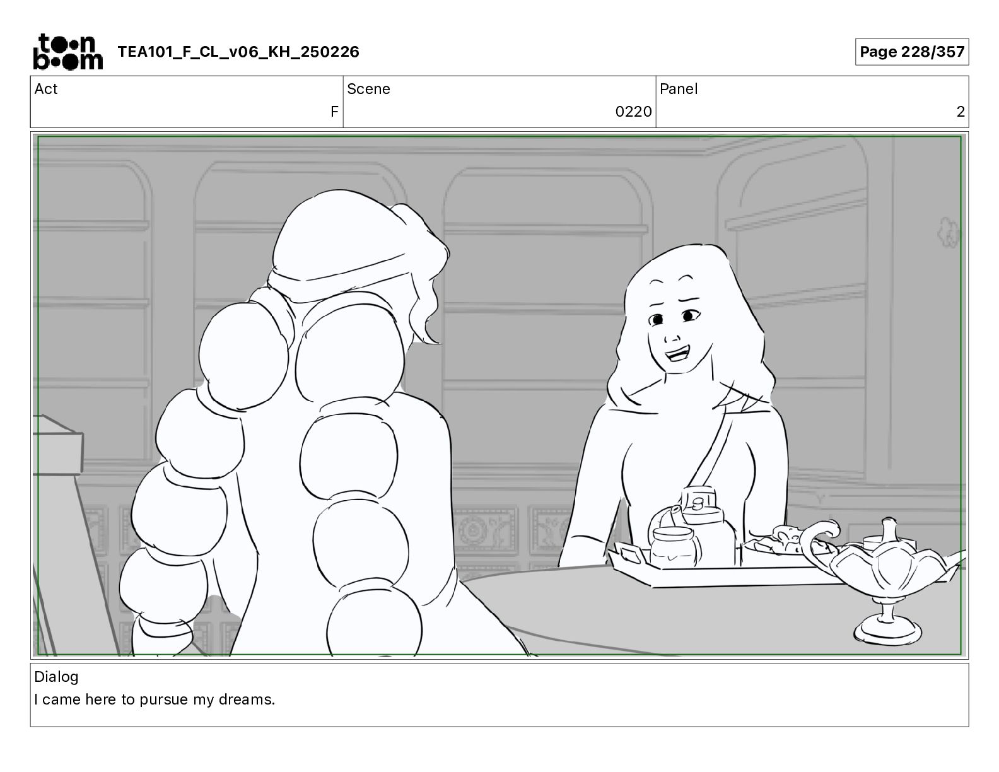Select the Scene label

coord(368,89)
